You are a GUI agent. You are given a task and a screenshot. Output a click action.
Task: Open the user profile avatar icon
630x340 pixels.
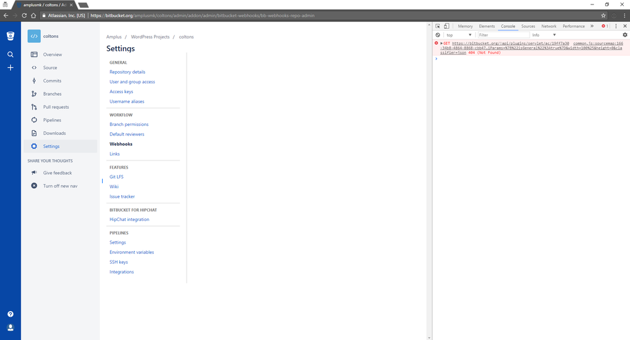coord(11,327)
